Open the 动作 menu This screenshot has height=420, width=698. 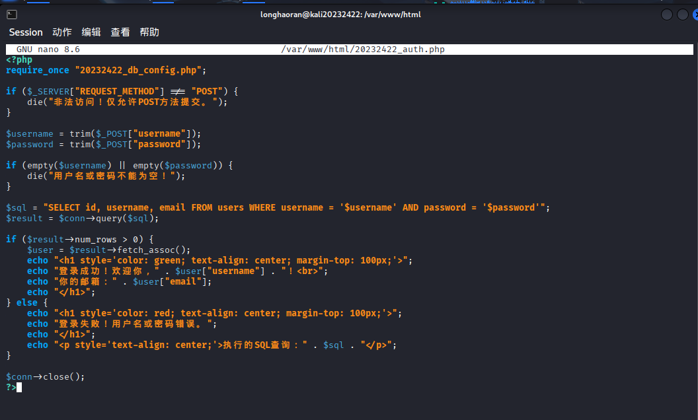[x=62, y=32]
